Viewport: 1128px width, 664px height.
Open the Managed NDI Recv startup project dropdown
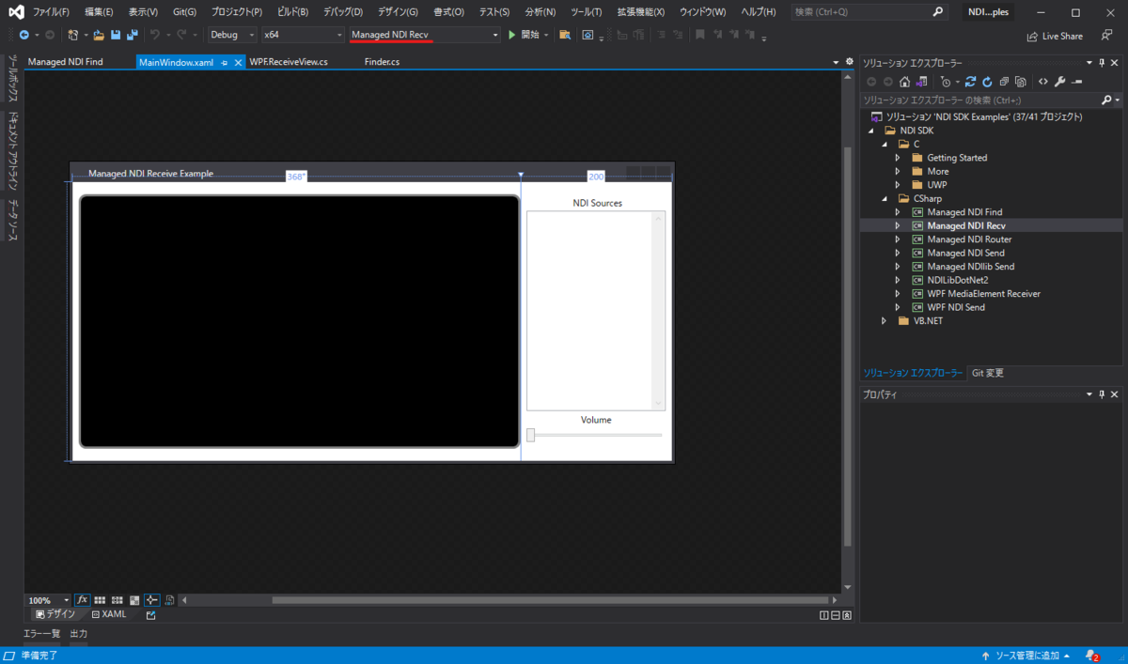(x=425, y=35)
